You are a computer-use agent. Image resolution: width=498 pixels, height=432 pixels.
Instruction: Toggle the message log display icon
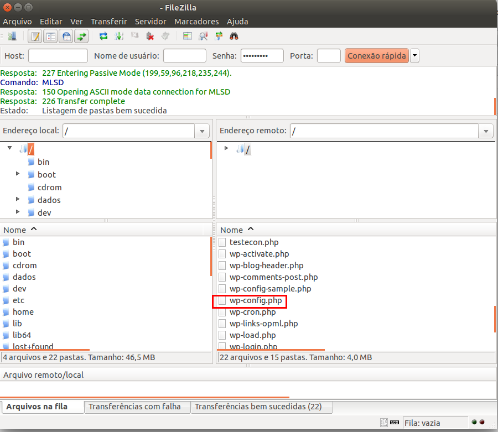click(35, 37)
